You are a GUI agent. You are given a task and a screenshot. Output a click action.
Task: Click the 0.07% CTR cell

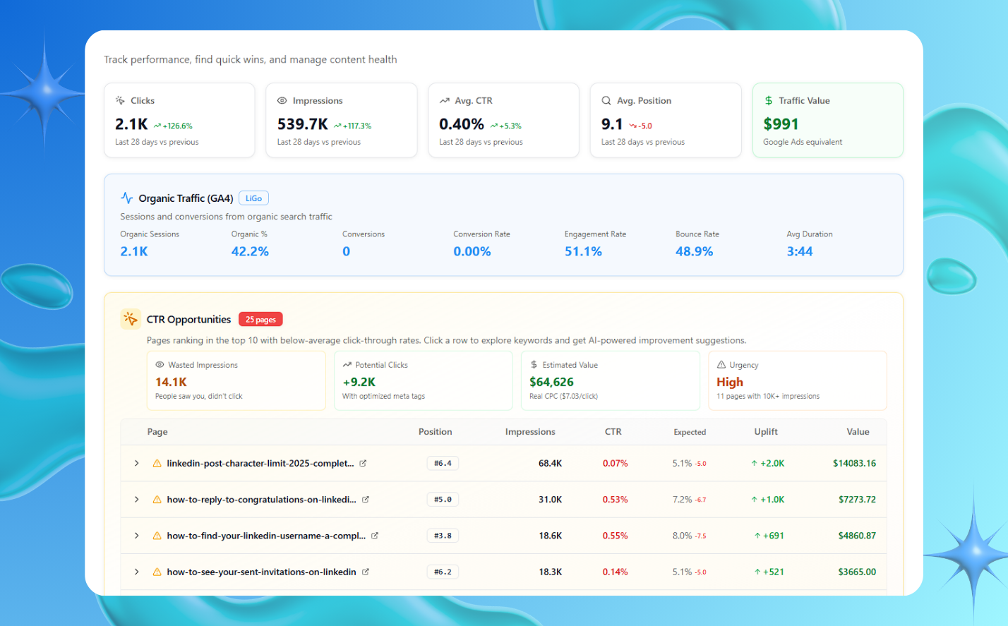tap(615, 464)
